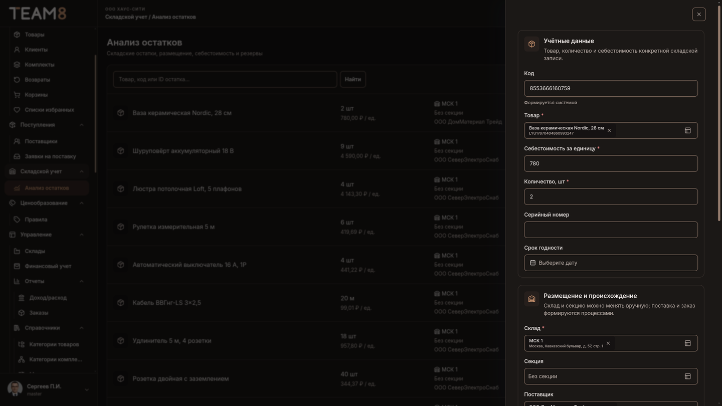Collapse the Складской учет section
Screen dimensions: 722x406
pyautogui.click(x=81, y=171)
